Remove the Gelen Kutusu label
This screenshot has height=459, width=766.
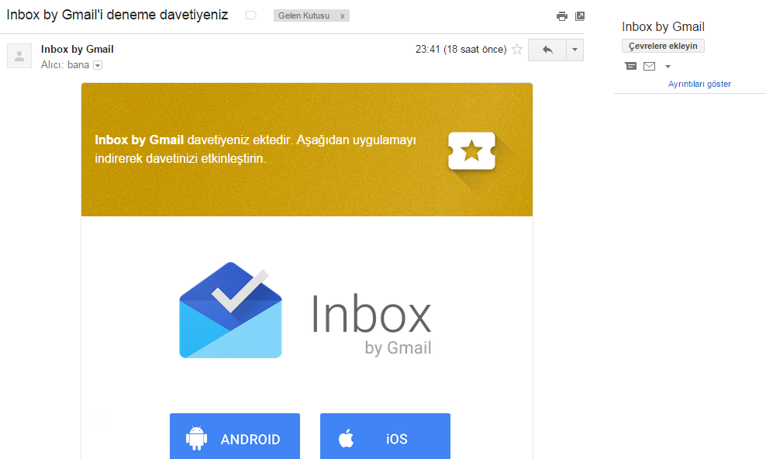(x=343, y=16)
